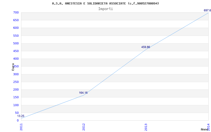The width and height of the screenshot is (211, 132).
Task: Click the 'Euro' y-axis title
Action: click(x=13, y=67)
